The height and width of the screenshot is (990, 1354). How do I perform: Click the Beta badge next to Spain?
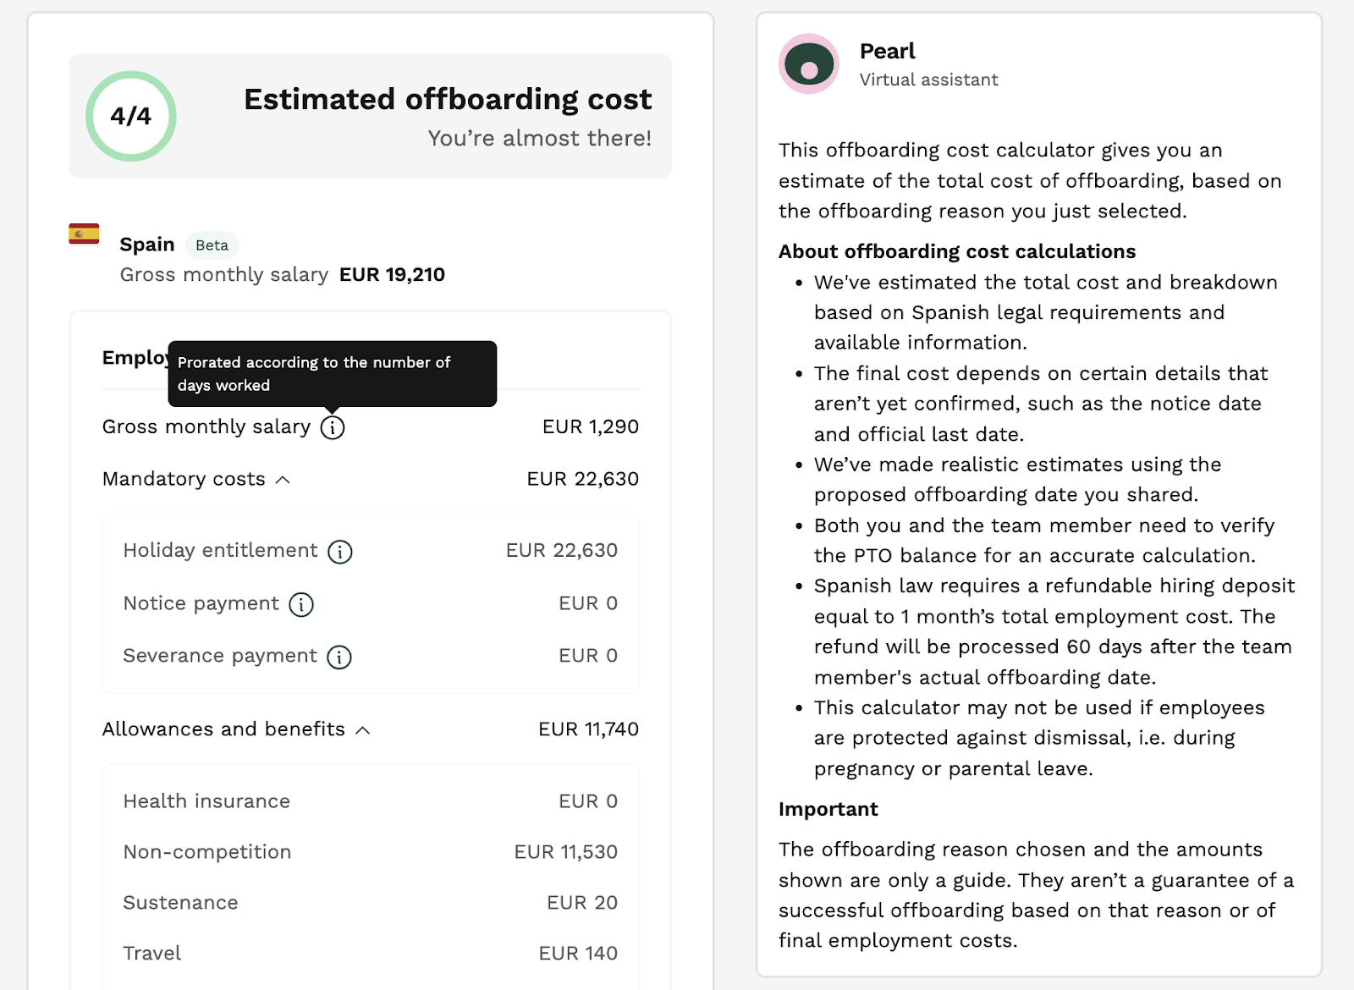[212, 245]
